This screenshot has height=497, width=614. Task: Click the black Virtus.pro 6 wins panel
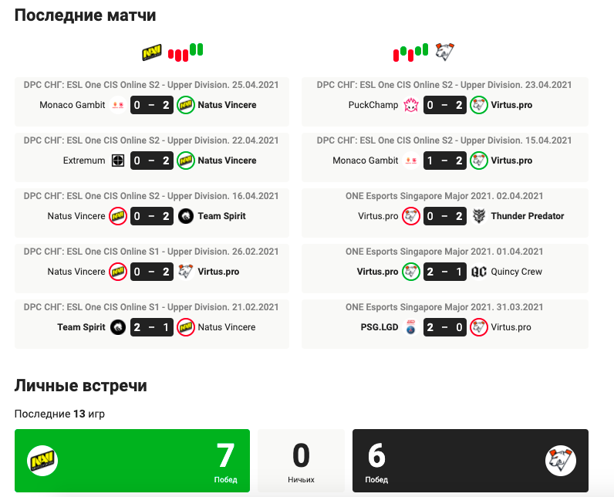[471, 461]
